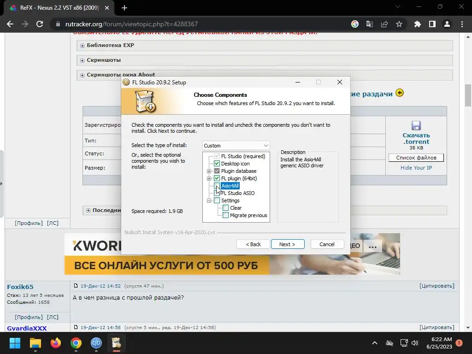The image size is (472, 354).
Task: Show hidden tray icons chevron
Action: [375, 343]
